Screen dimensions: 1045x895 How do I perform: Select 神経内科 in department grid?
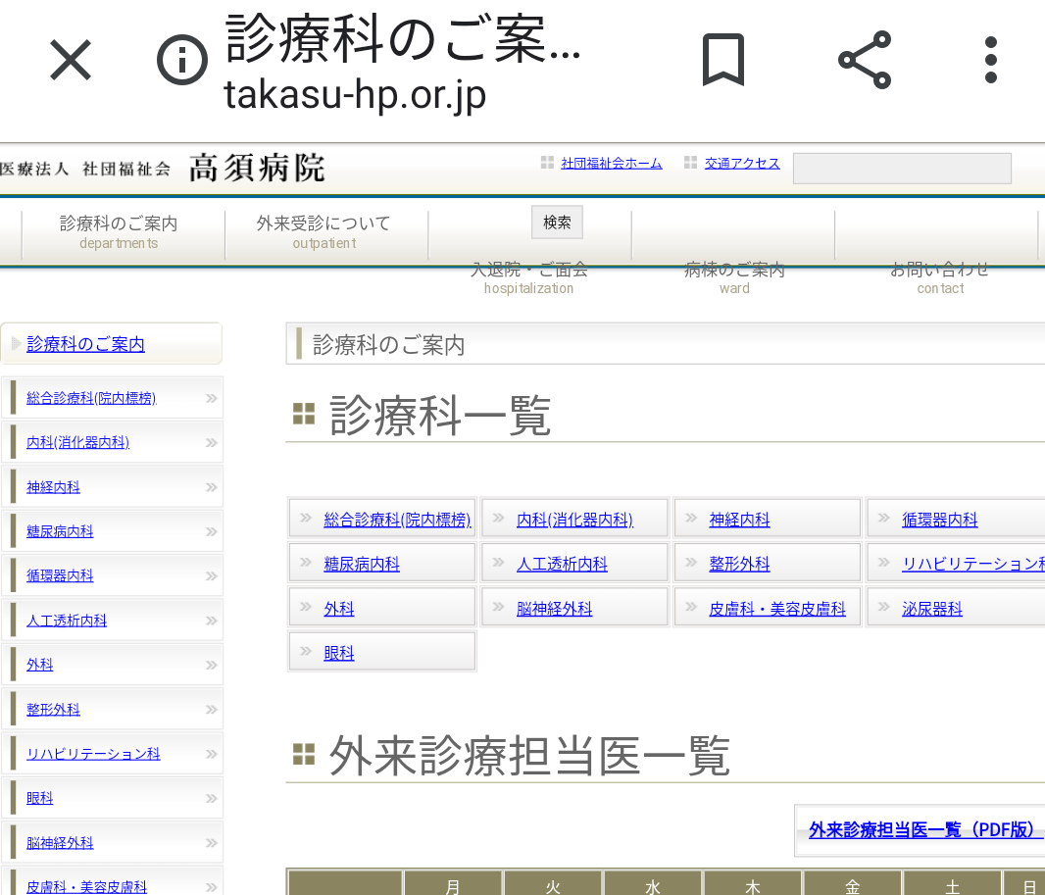[739, 520]
